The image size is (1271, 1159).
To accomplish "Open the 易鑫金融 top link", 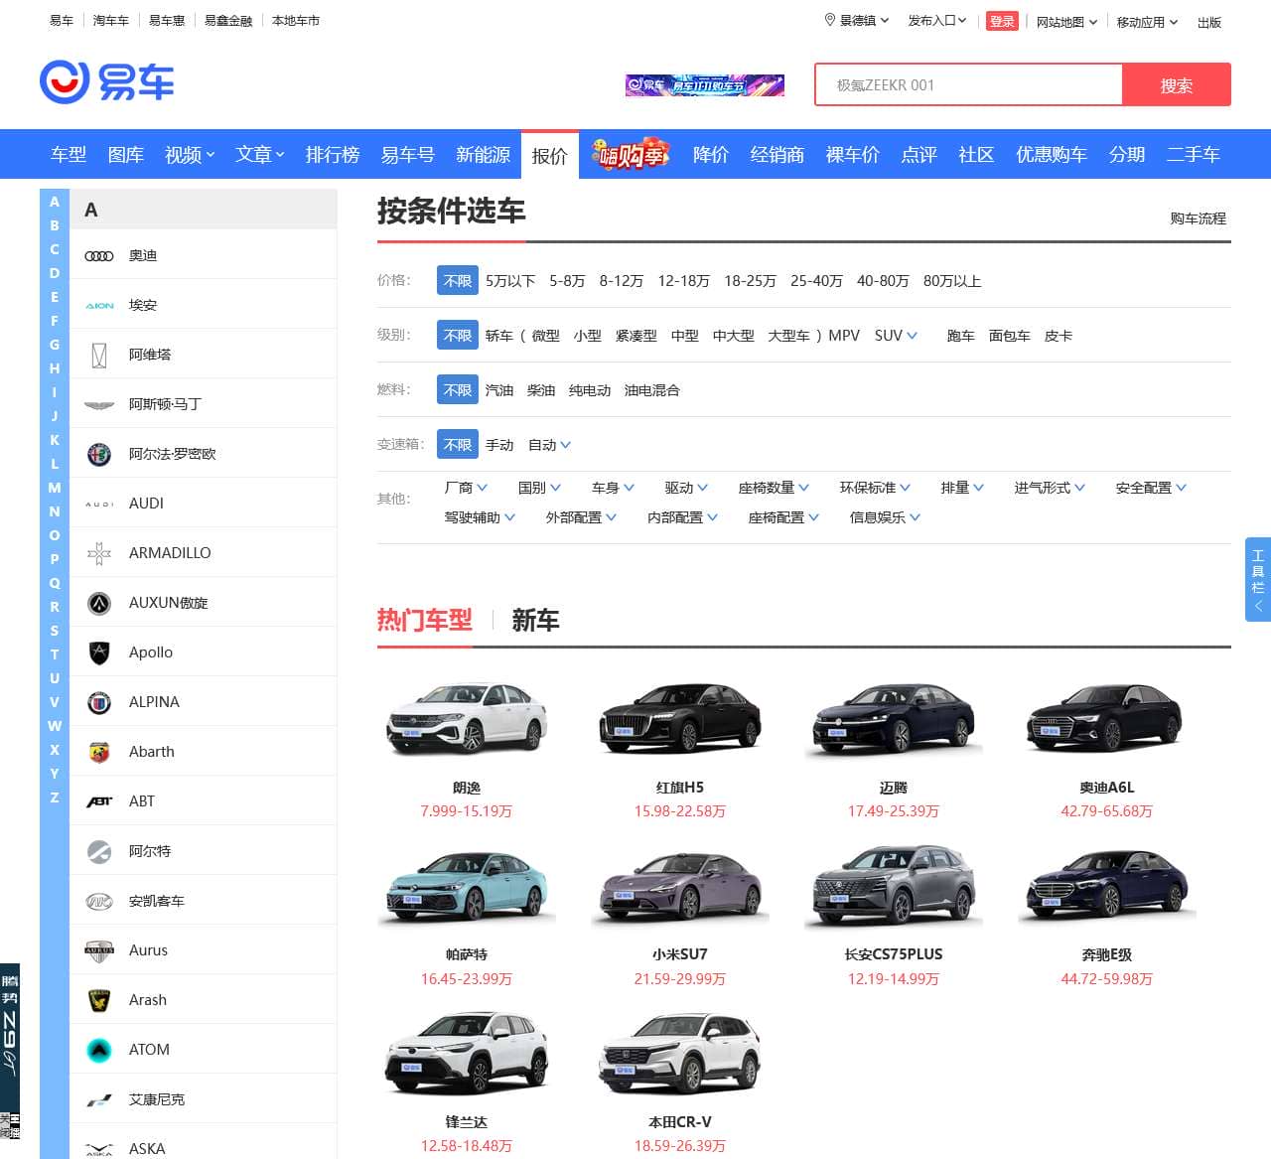I will 228,20.
